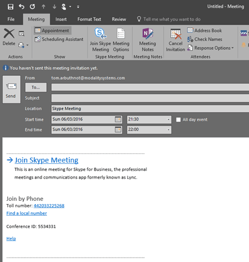Screen dimensions: 249x262
Task: Open Scheduling Assistant
Action: click(59, 39)
